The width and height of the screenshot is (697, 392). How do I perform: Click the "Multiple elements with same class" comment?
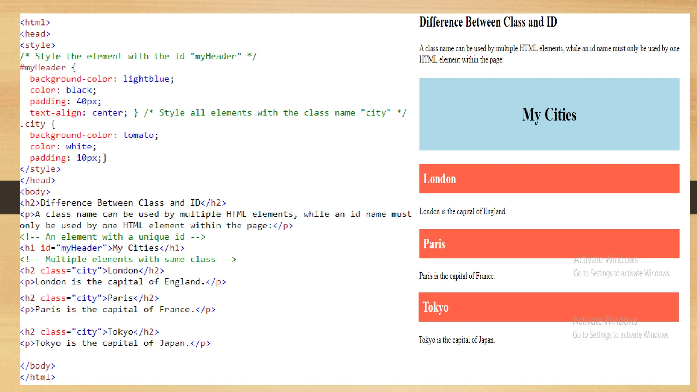pyautogui.click(x=128, y=259)
